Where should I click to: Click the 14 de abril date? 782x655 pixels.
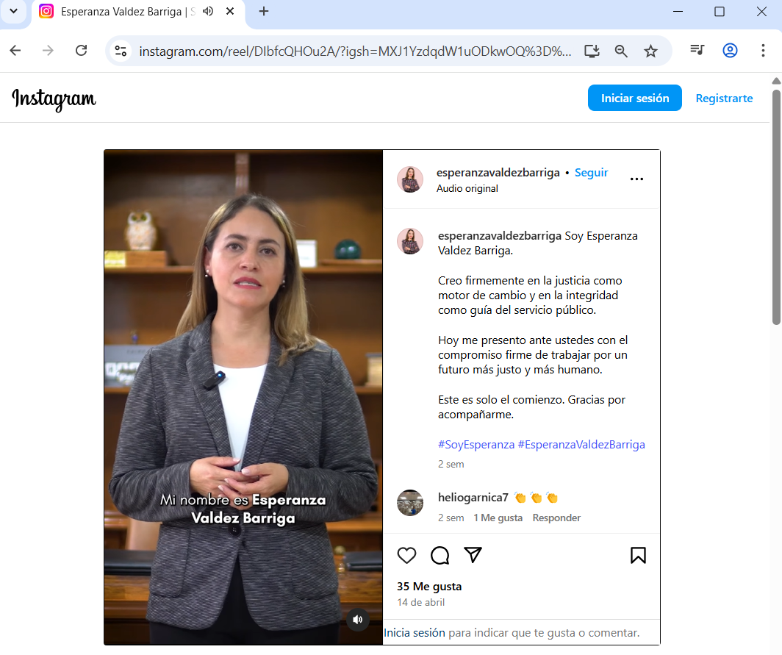pyautogui.click(x=420, y=603)
